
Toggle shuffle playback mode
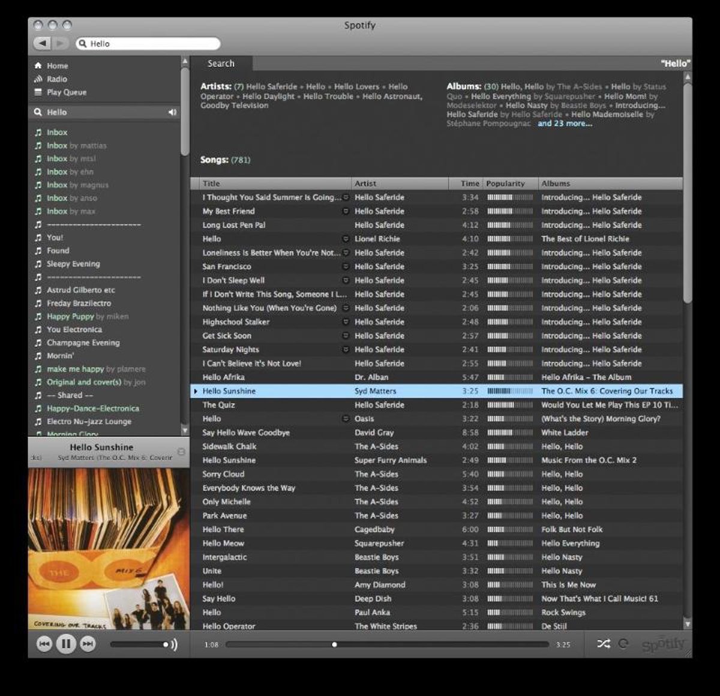[603, 644]
